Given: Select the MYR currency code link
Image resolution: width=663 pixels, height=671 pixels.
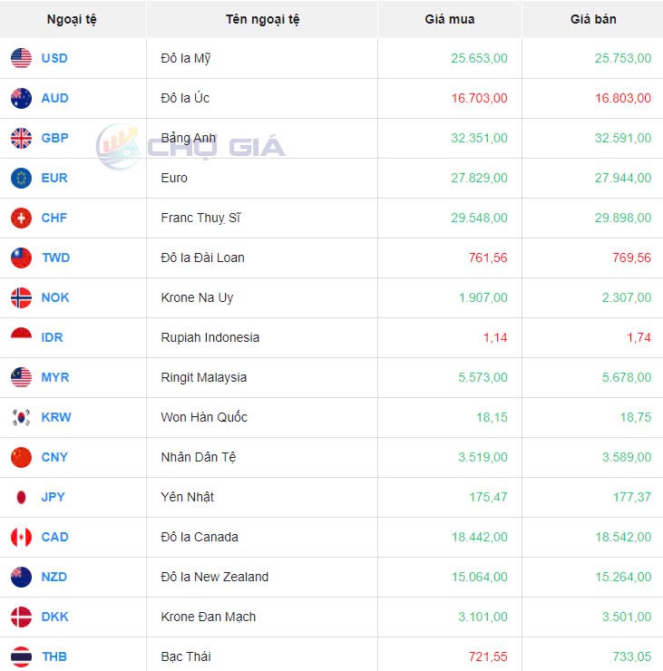Looking at the screenshot, I should 54,377.
